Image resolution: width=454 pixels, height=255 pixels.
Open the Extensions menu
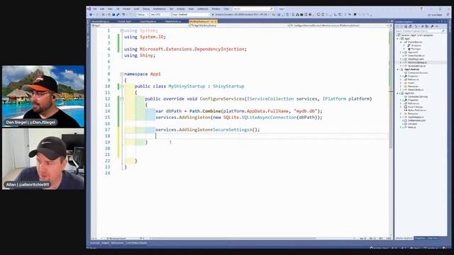tap(203, 8)
